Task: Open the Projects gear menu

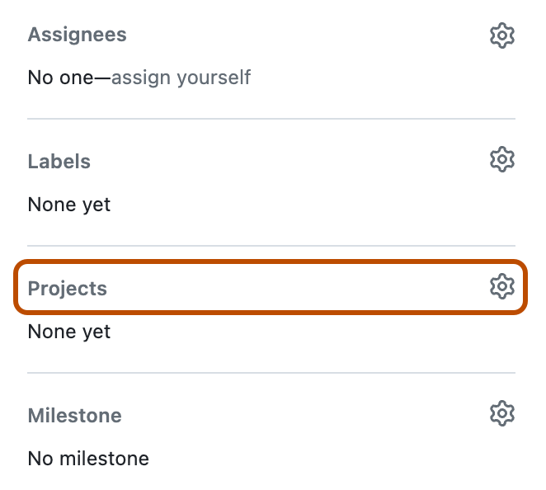Action: pyautogui.click(x=501, y=287)
